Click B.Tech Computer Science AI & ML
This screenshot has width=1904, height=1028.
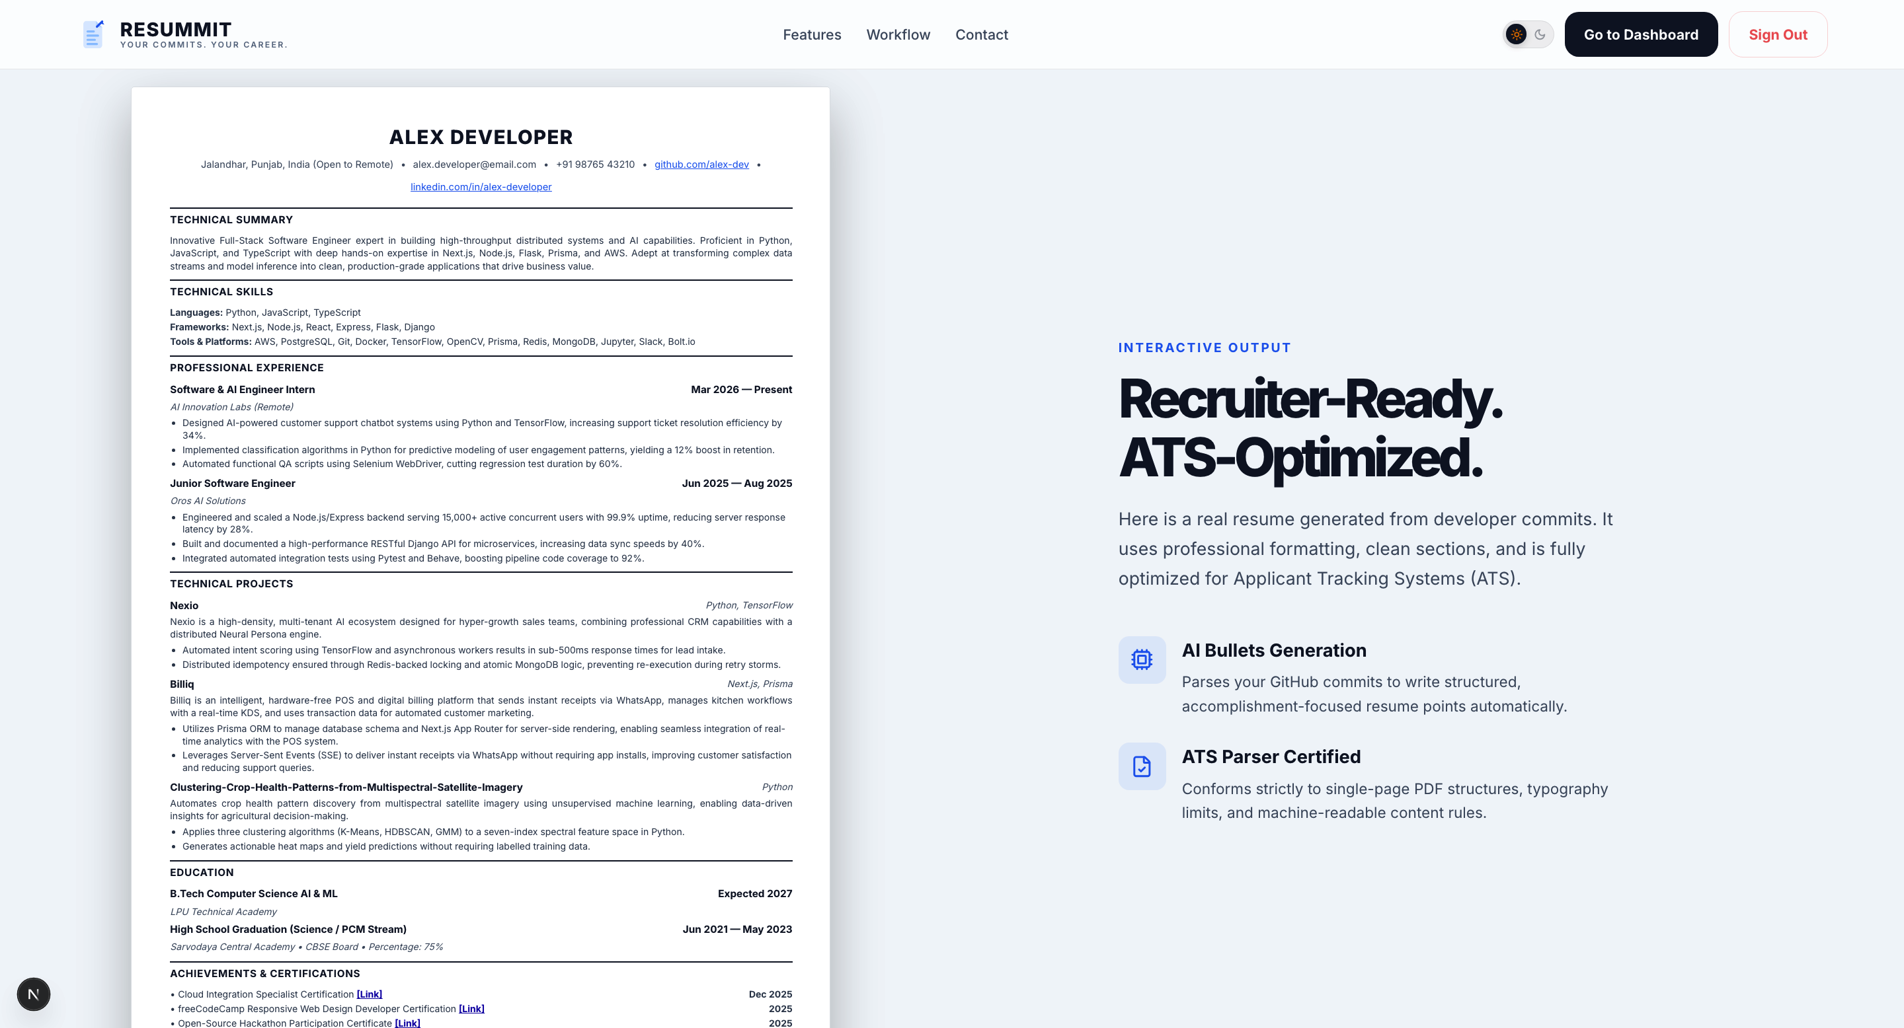coord(253,894)
